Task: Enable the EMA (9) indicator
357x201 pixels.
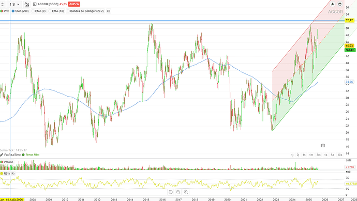Action: (38, 11)
